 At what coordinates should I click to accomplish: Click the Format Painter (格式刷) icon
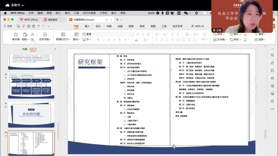click(16, 35)
